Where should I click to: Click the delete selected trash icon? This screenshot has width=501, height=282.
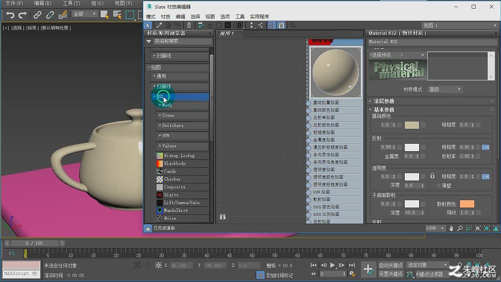pos(189,25)
